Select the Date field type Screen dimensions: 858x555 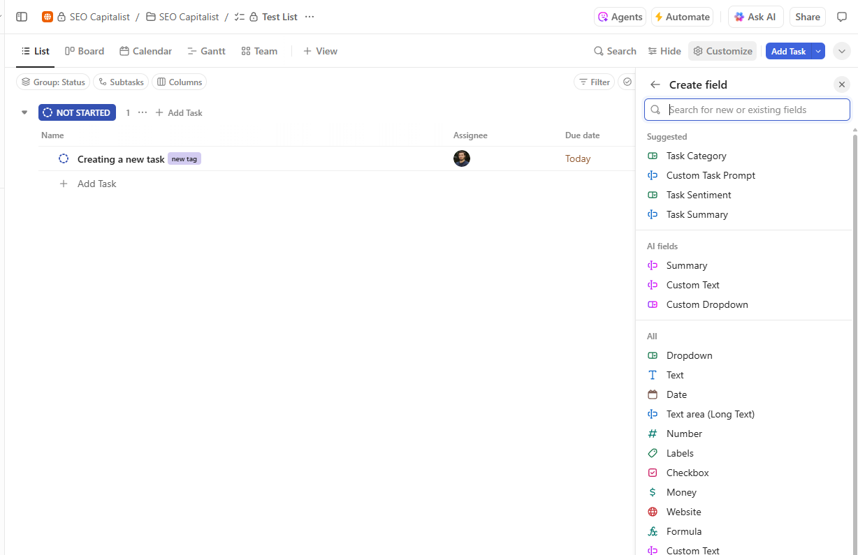(x=676, y=394)
